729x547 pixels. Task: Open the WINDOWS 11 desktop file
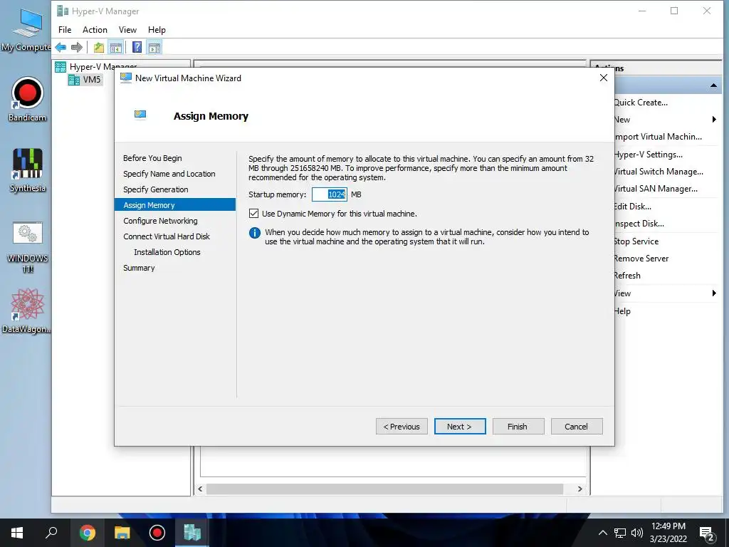pyautogui.click(x=28, y=247)
